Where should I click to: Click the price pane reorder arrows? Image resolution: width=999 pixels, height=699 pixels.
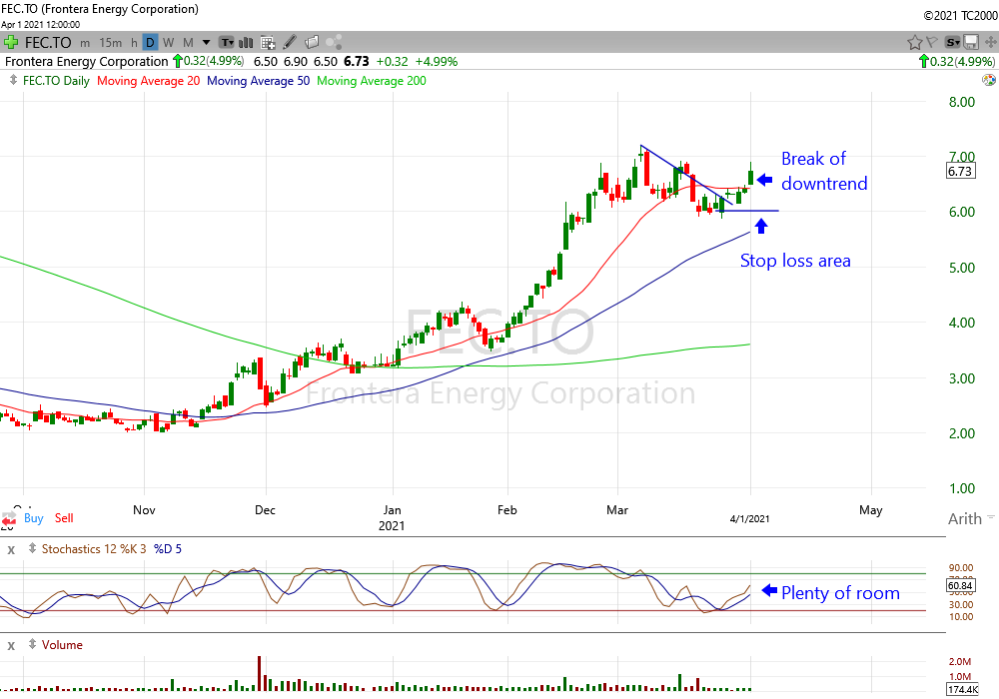pos(13,80)
